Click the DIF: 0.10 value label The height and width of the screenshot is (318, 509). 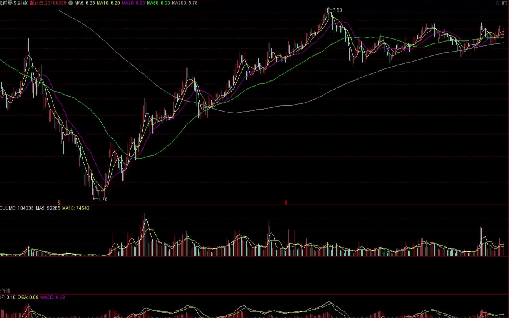[8, 297]
